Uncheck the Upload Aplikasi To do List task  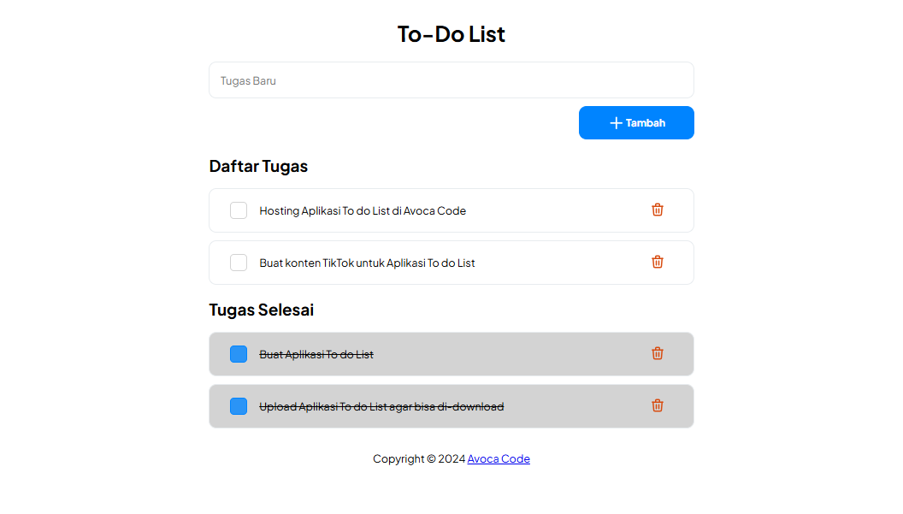click(x=239, y=405)
